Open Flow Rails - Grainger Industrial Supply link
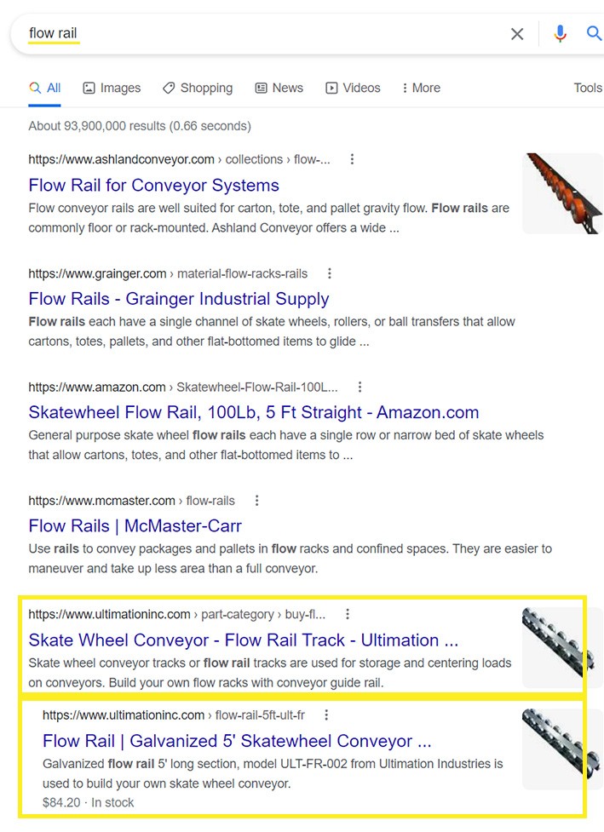604x832 pixels. coord(178,299)
